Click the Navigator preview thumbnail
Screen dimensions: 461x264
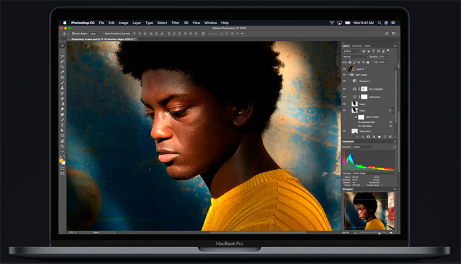pos(369,211)
